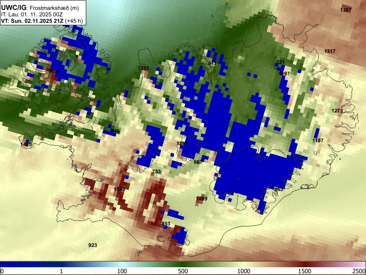The width and height of the screenshot is (366, 275).
Task: Click the map value 813
Action: tap(166, 224)
